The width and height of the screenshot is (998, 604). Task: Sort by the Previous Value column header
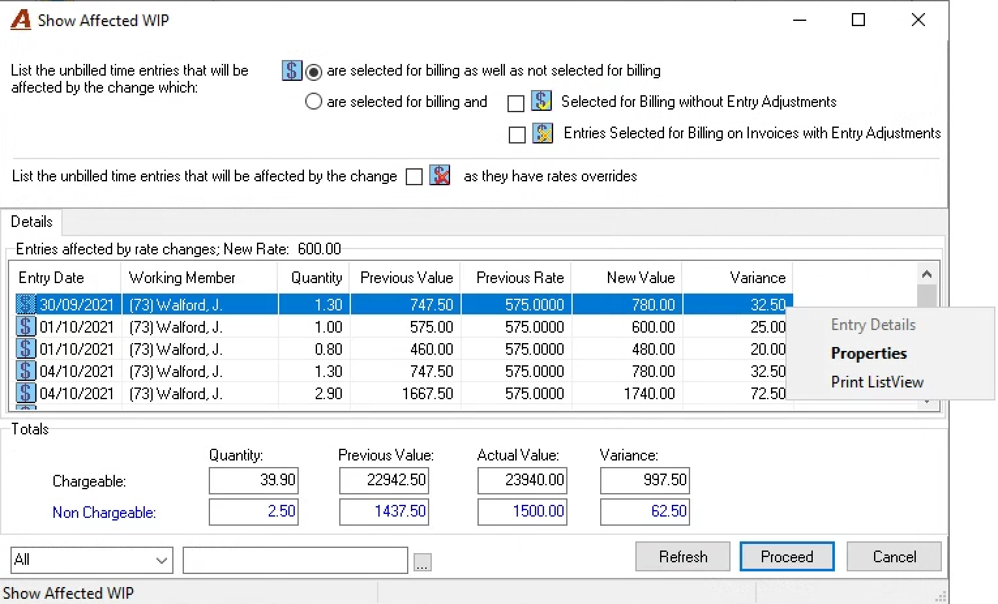point(405,278)
